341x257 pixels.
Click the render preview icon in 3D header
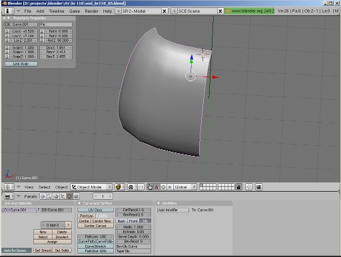point(258,187)
